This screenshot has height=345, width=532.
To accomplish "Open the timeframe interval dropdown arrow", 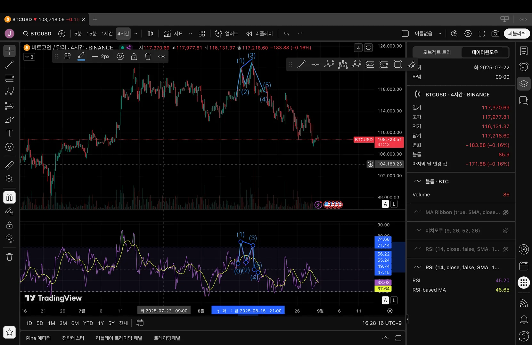I will tap(136, 34).
